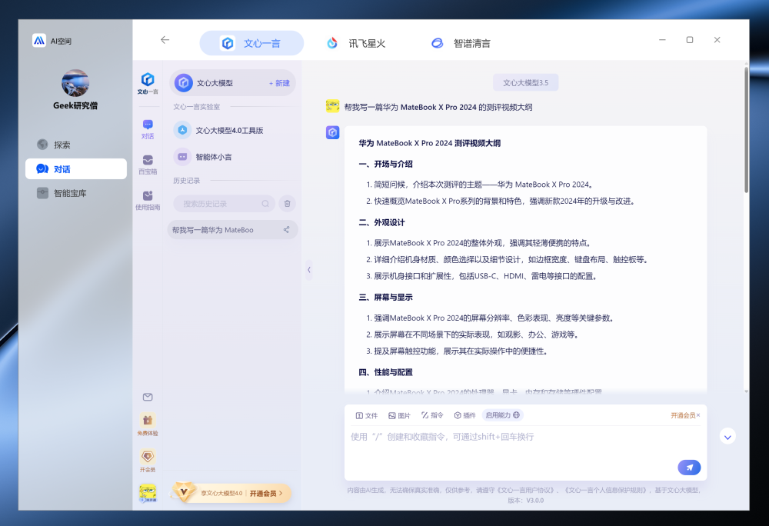Click the 版本：V3.0.0 text
Viewport: 769px width, 526px height.
click(525, 501)
